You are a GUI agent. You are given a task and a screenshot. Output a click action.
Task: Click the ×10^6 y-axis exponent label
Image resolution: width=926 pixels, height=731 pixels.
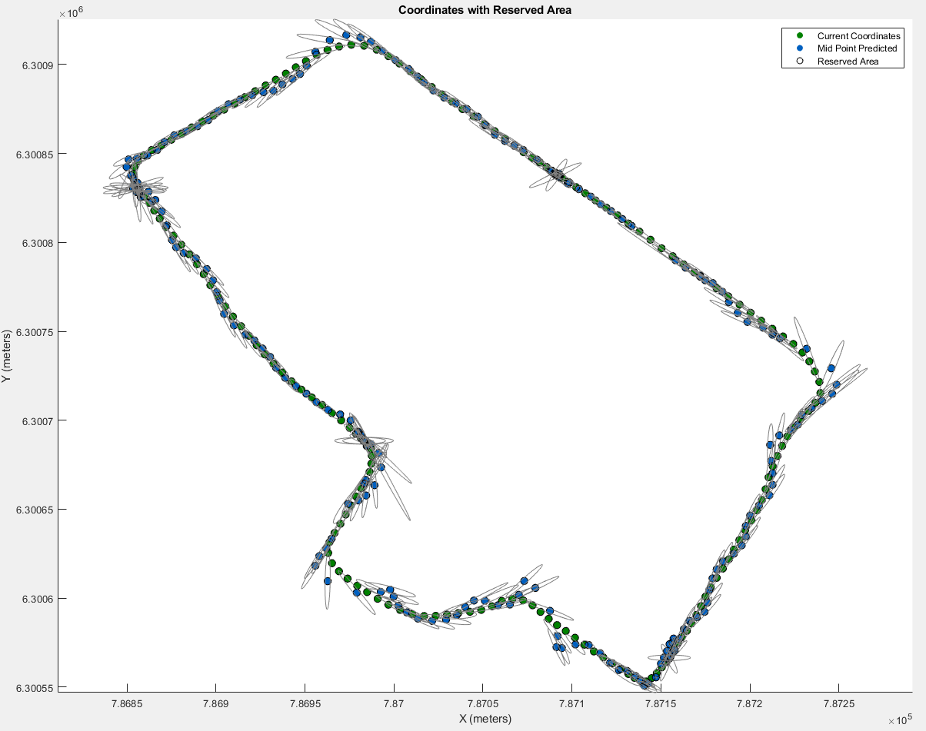[x=72, y=13]
